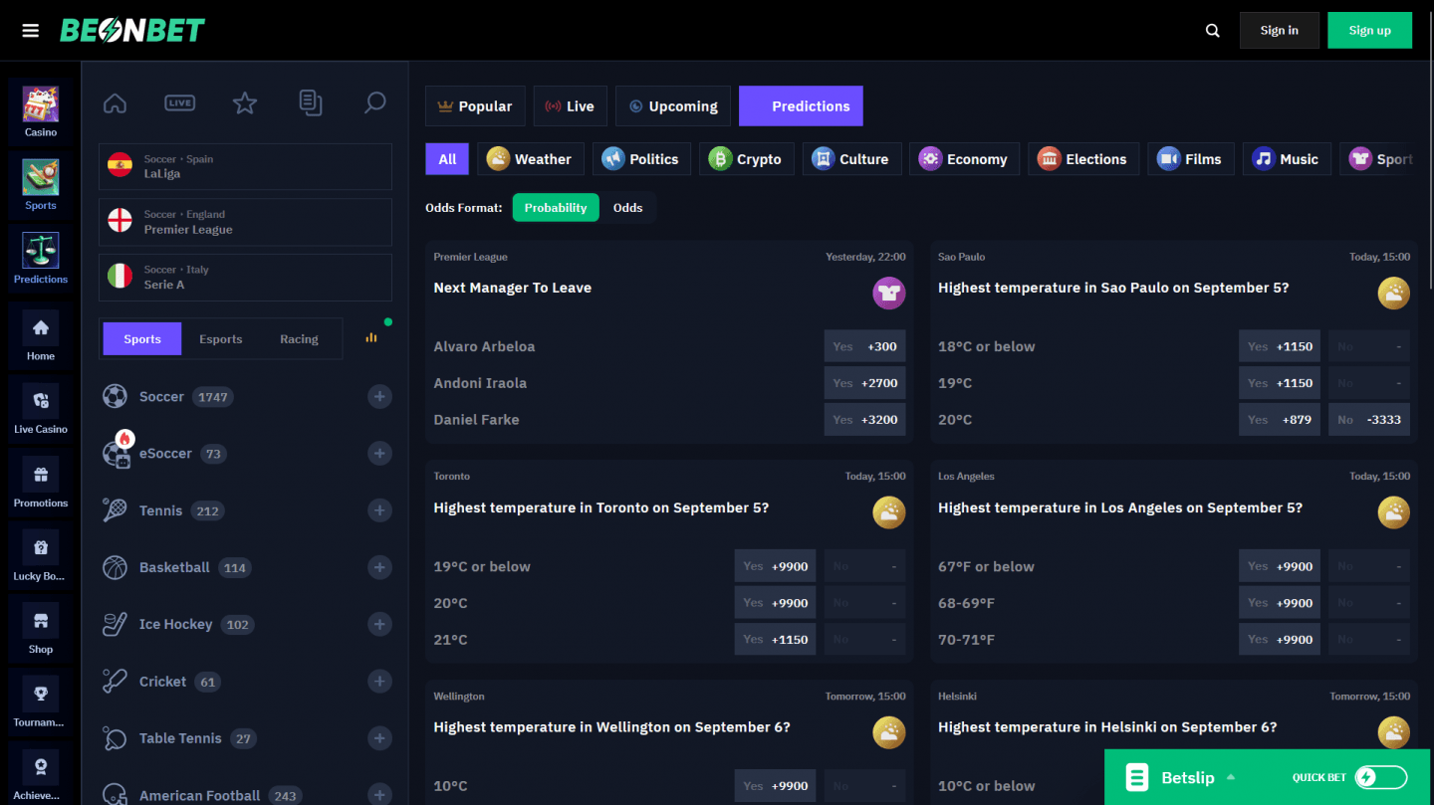Pick Yes +879 for 20°C Sao Paulo
Viewport: 1434px width, 805px height.
click(1280, 420)
